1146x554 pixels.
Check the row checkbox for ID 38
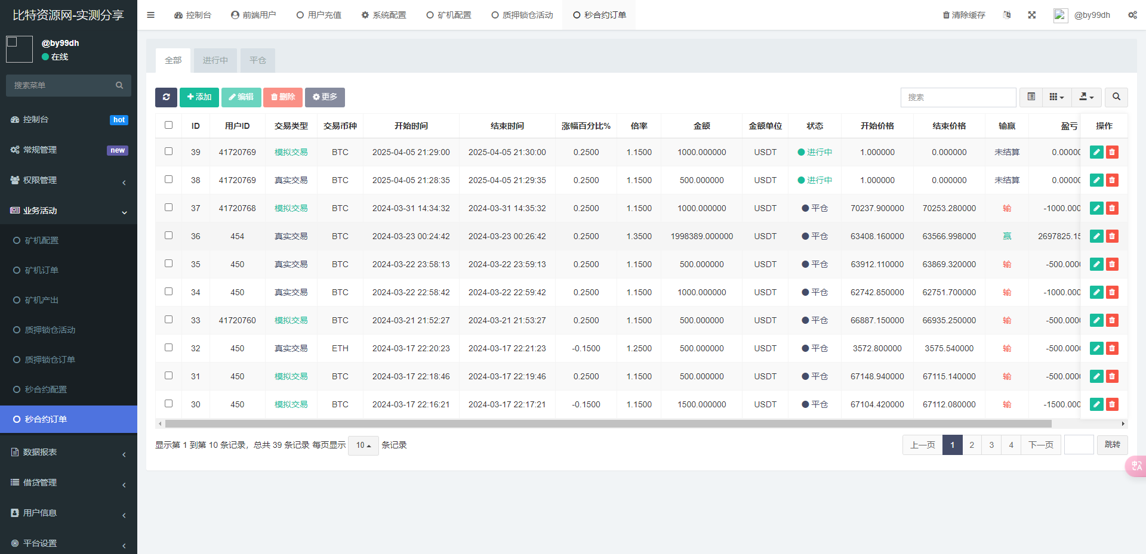[x=168, y=179]
